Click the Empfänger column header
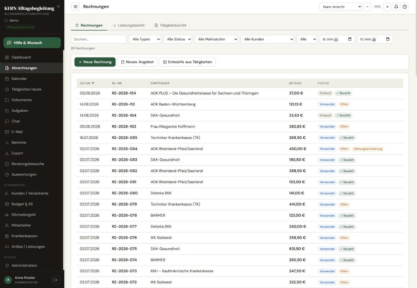 [160, 83]
